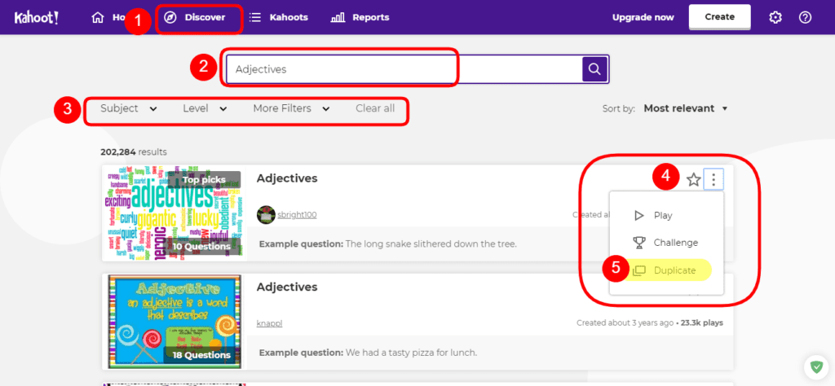Open the Most relevant sort dropdown

685,108
